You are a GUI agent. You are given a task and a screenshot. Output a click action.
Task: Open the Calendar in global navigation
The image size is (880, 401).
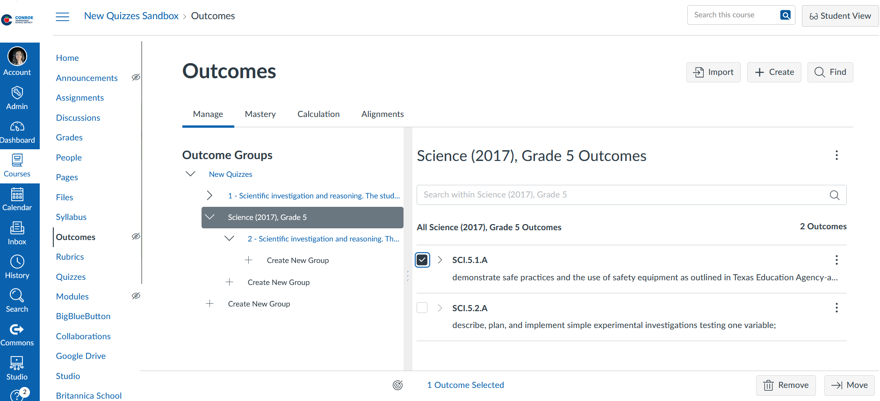tap(17, 199)
